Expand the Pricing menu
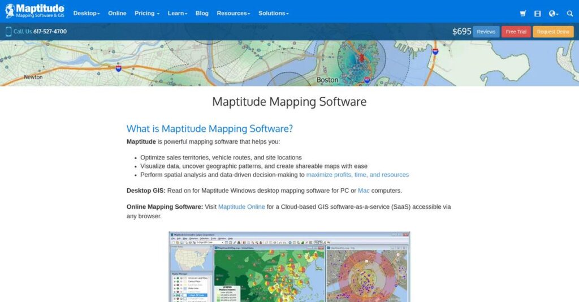The height and width of the screenshot is (302, 579). click(x=147, y=14)
